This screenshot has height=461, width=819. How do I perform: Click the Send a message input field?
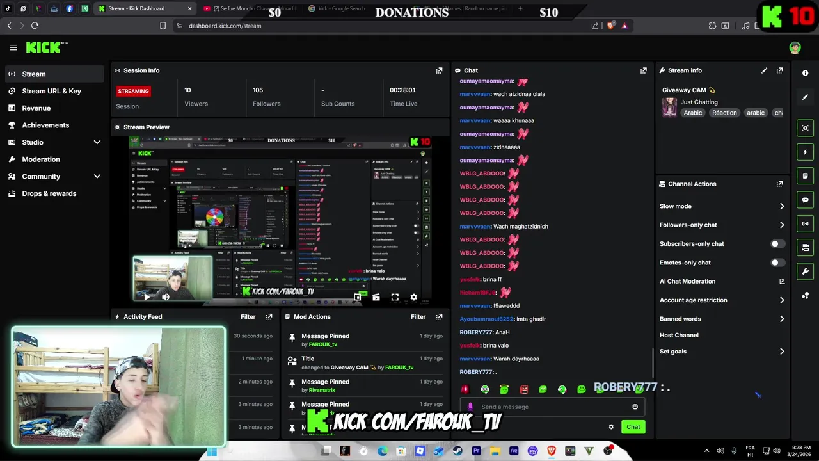553,407
